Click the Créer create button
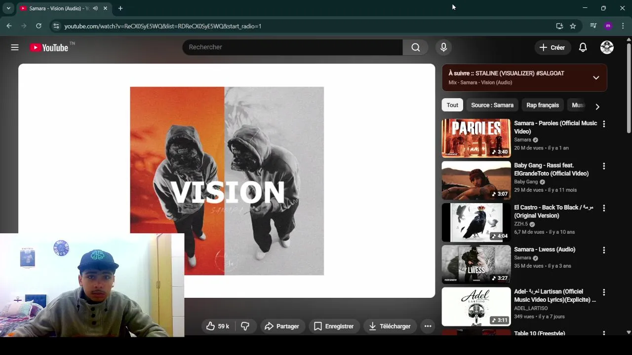Screen dimensions: 632x355 tap(553, 47)
